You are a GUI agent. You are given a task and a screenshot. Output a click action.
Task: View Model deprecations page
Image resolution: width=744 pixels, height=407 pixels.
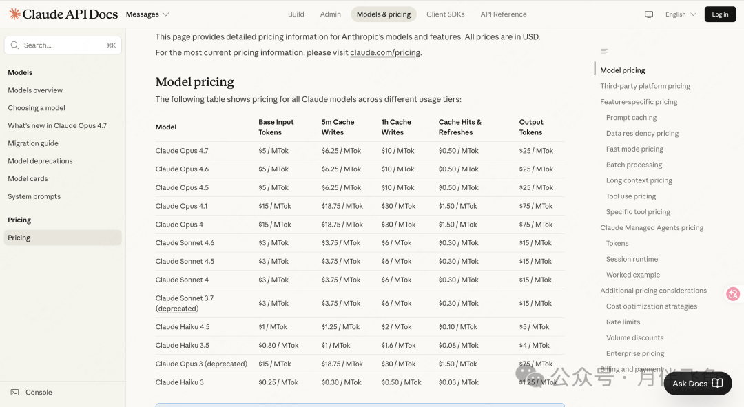41,161
